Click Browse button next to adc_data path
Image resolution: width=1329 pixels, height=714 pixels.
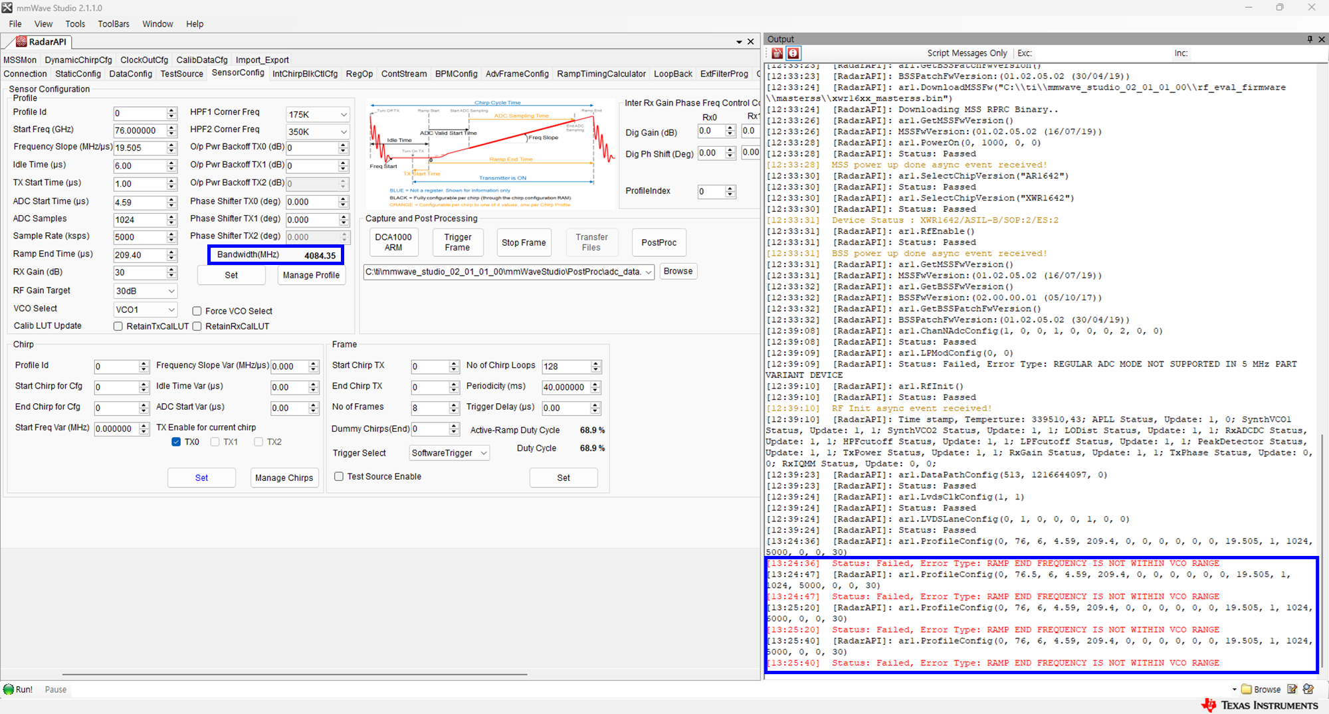(678, 272)
